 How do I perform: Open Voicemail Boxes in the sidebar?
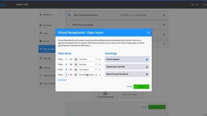(x=47, y=76)
